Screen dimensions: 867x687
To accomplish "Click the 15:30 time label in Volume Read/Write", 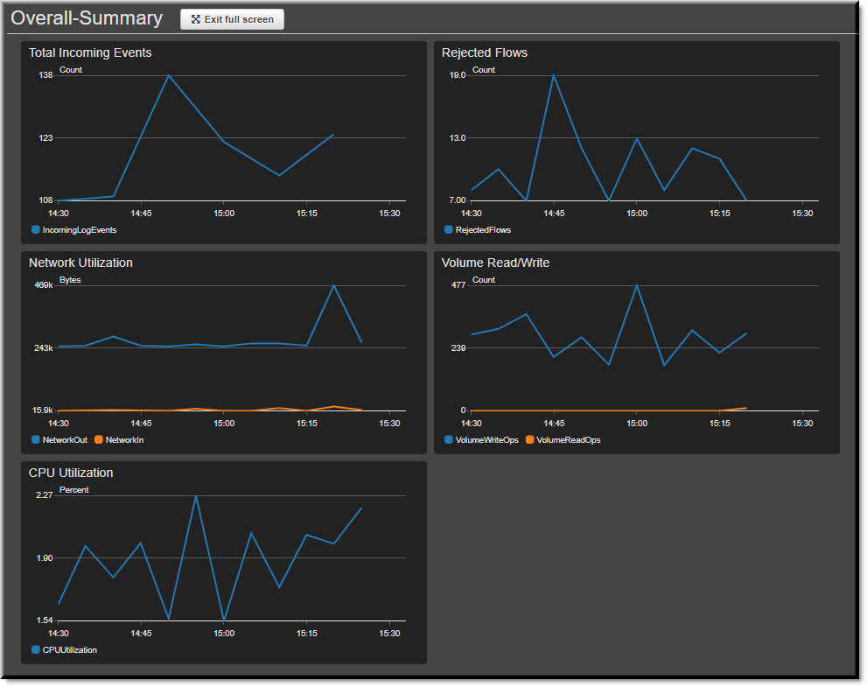I will click(803, 424).
